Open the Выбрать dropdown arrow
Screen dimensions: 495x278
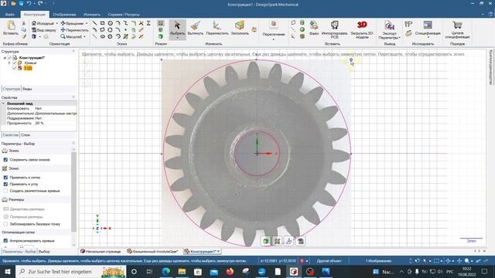tap(177, 38)
